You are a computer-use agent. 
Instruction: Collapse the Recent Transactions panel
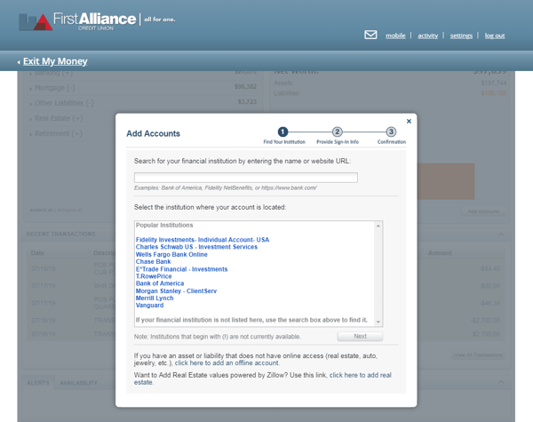pos(501,234)
